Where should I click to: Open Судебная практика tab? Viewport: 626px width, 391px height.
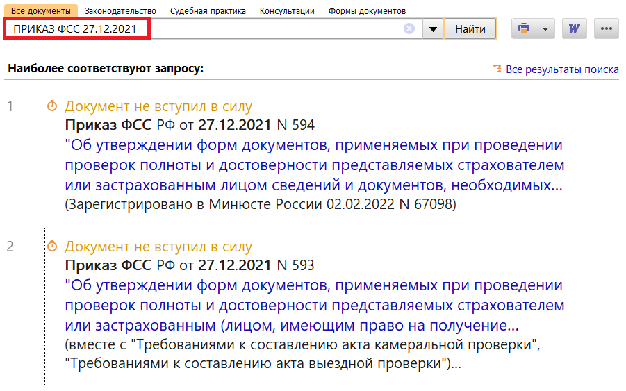[208, 11]
